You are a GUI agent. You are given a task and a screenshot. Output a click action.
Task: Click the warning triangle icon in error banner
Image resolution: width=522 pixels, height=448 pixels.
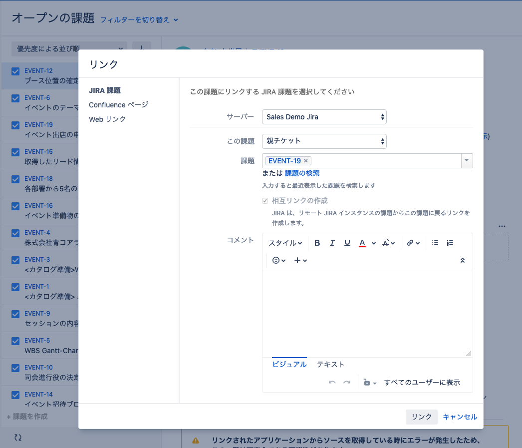click(x=196, y=441)
